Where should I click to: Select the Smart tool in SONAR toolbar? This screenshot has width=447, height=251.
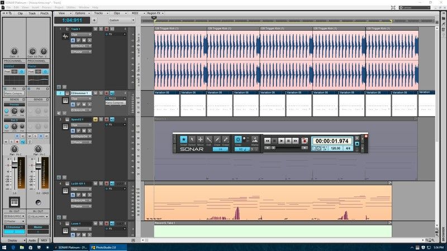click(183, 140)
